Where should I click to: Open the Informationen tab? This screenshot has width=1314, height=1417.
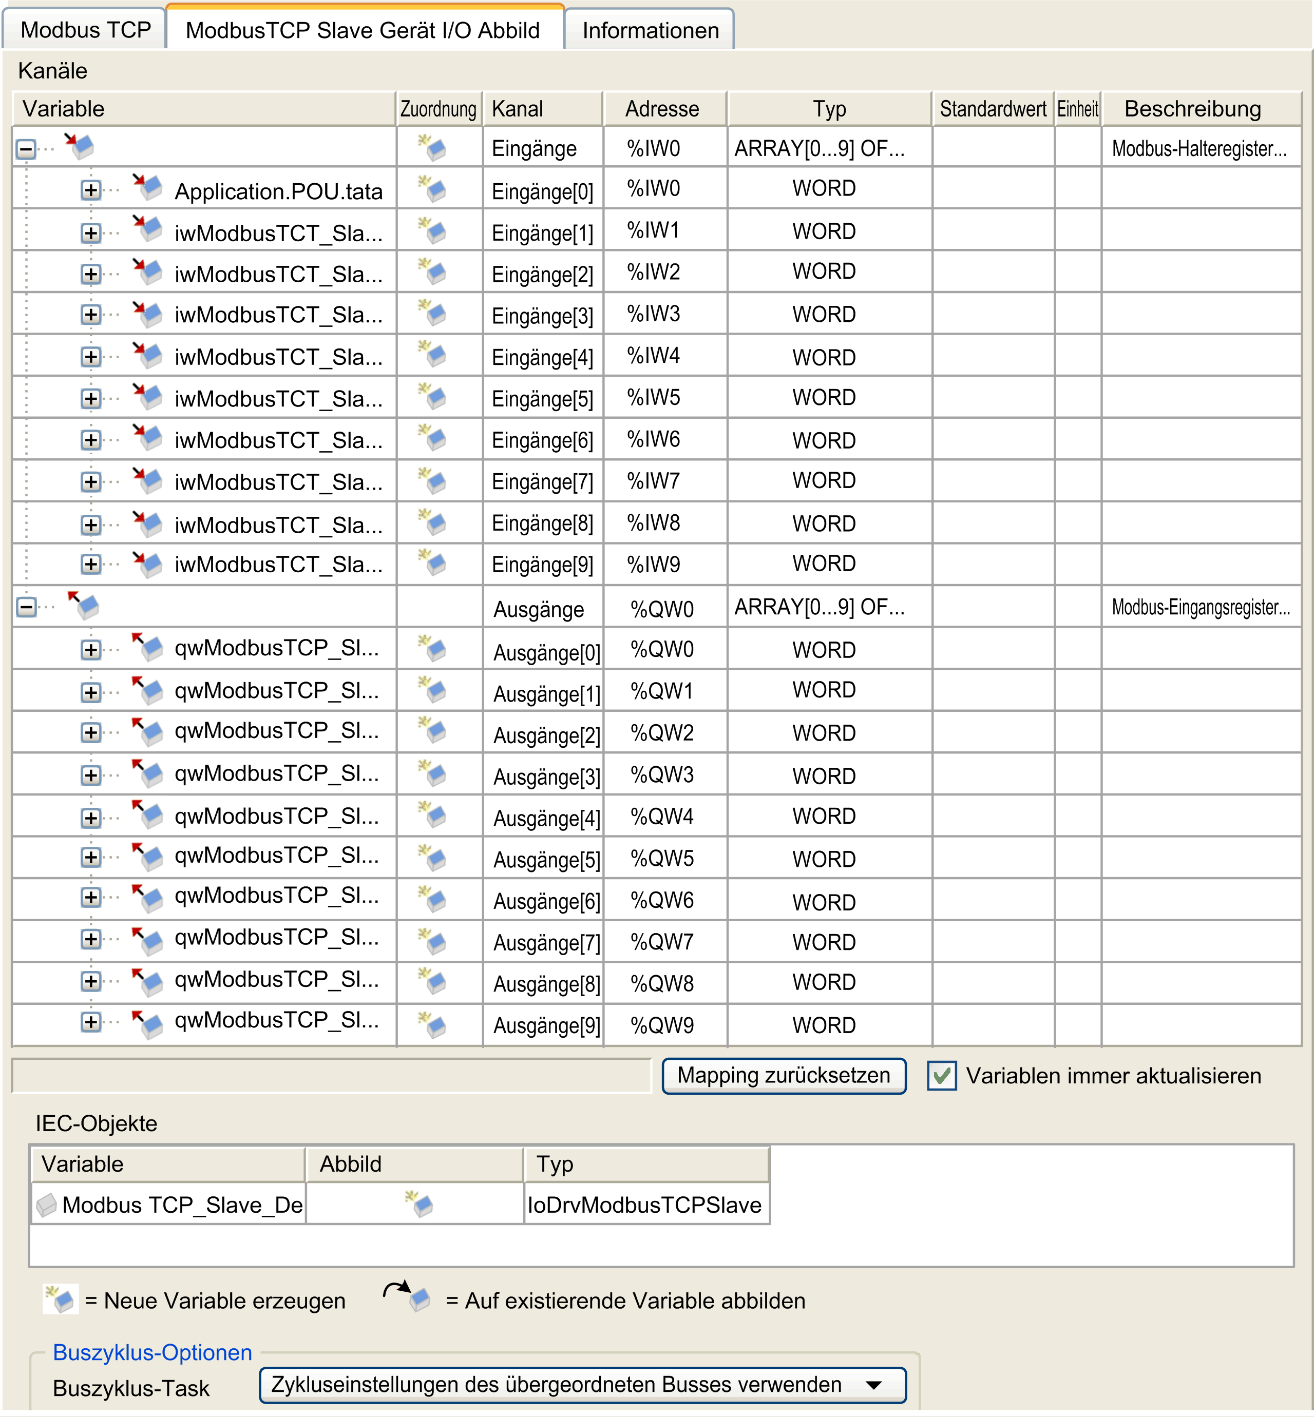click(650, 30)
